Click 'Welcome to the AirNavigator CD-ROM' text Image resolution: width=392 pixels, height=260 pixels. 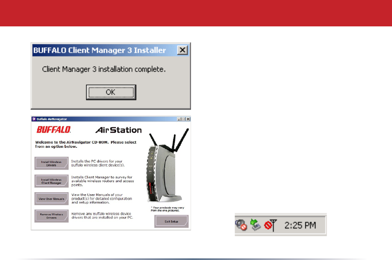point(85,144)
